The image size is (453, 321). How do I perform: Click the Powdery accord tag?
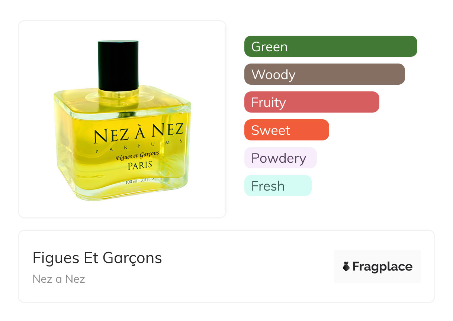280,158
